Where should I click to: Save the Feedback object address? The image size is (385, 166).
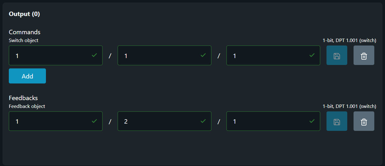tap(337, 121)
